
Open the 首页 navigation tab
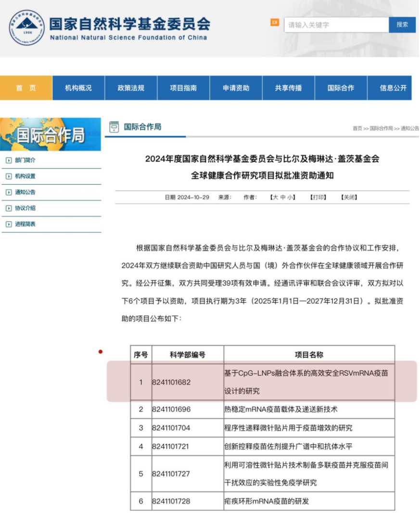point(26,88)
